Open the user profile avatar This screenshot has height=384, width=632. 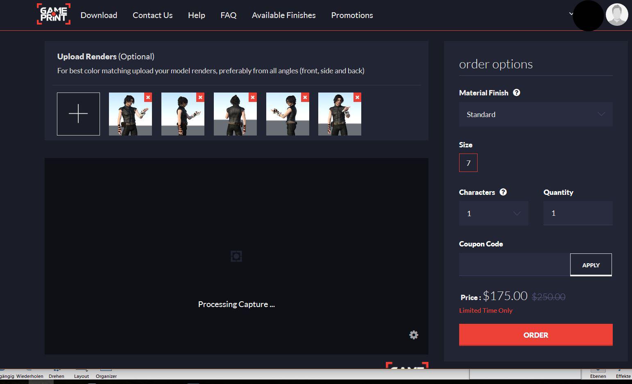(x=617, y=15)
